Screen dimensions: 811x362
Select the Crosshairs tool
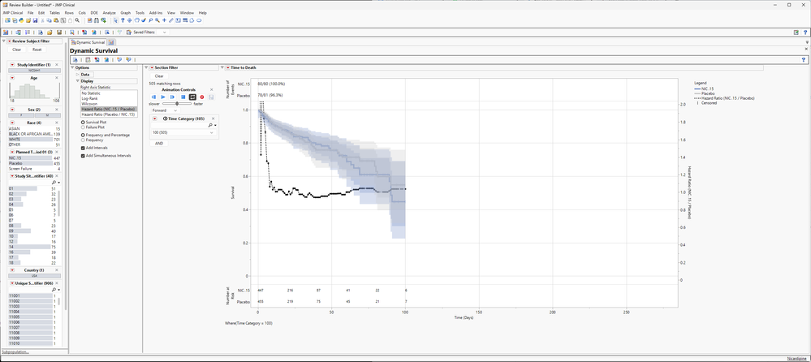click(x=165, y=20)
